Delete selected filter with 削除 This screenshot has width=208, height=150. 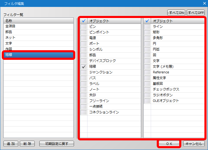click(x=27, y=144)
